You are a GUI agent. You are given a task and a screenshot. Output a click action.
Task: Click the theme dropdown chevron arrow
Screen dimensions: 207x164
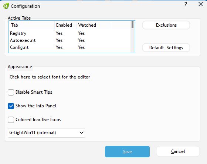(82, 133)
